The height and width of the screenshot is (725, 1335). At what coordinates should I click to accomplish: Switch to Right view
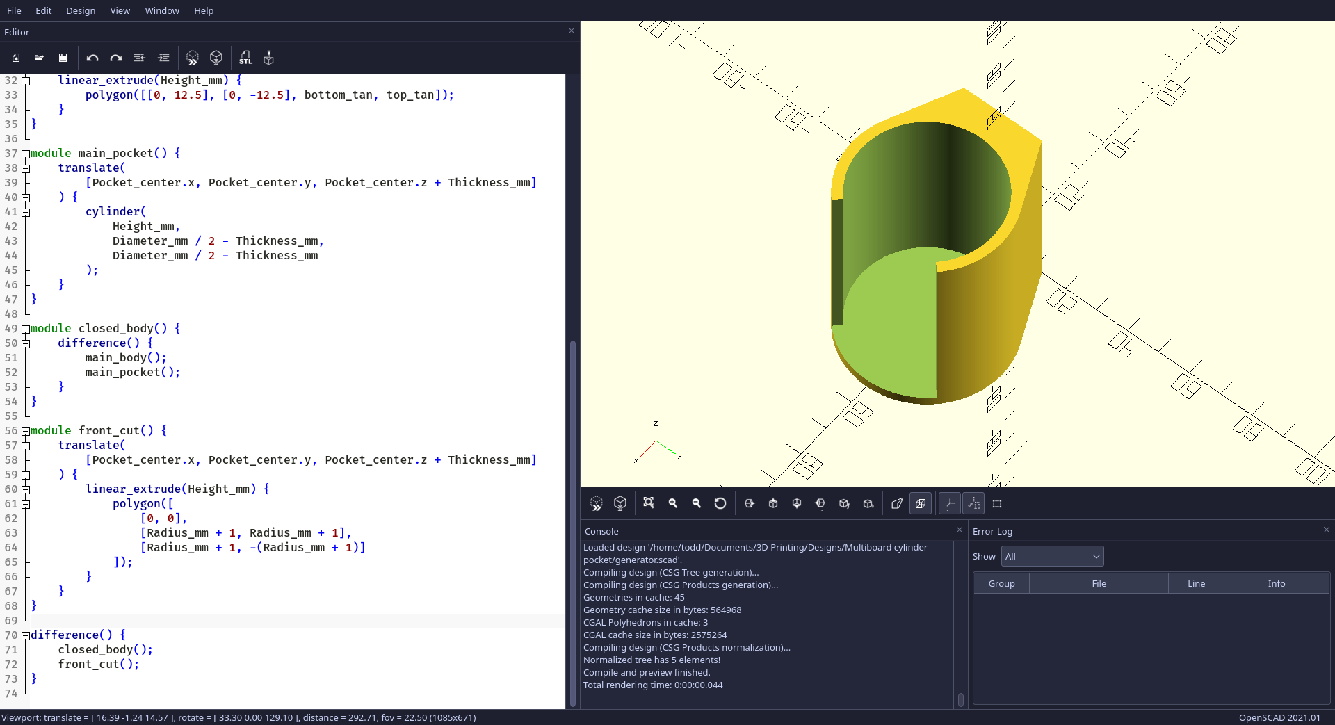point(750,503)
